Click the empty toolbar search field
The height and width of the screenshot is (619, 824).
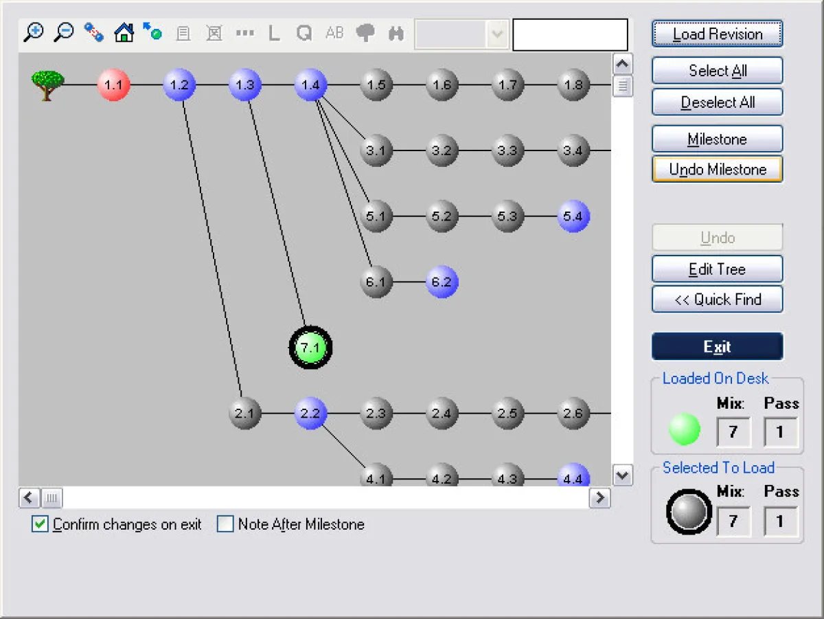570,34
